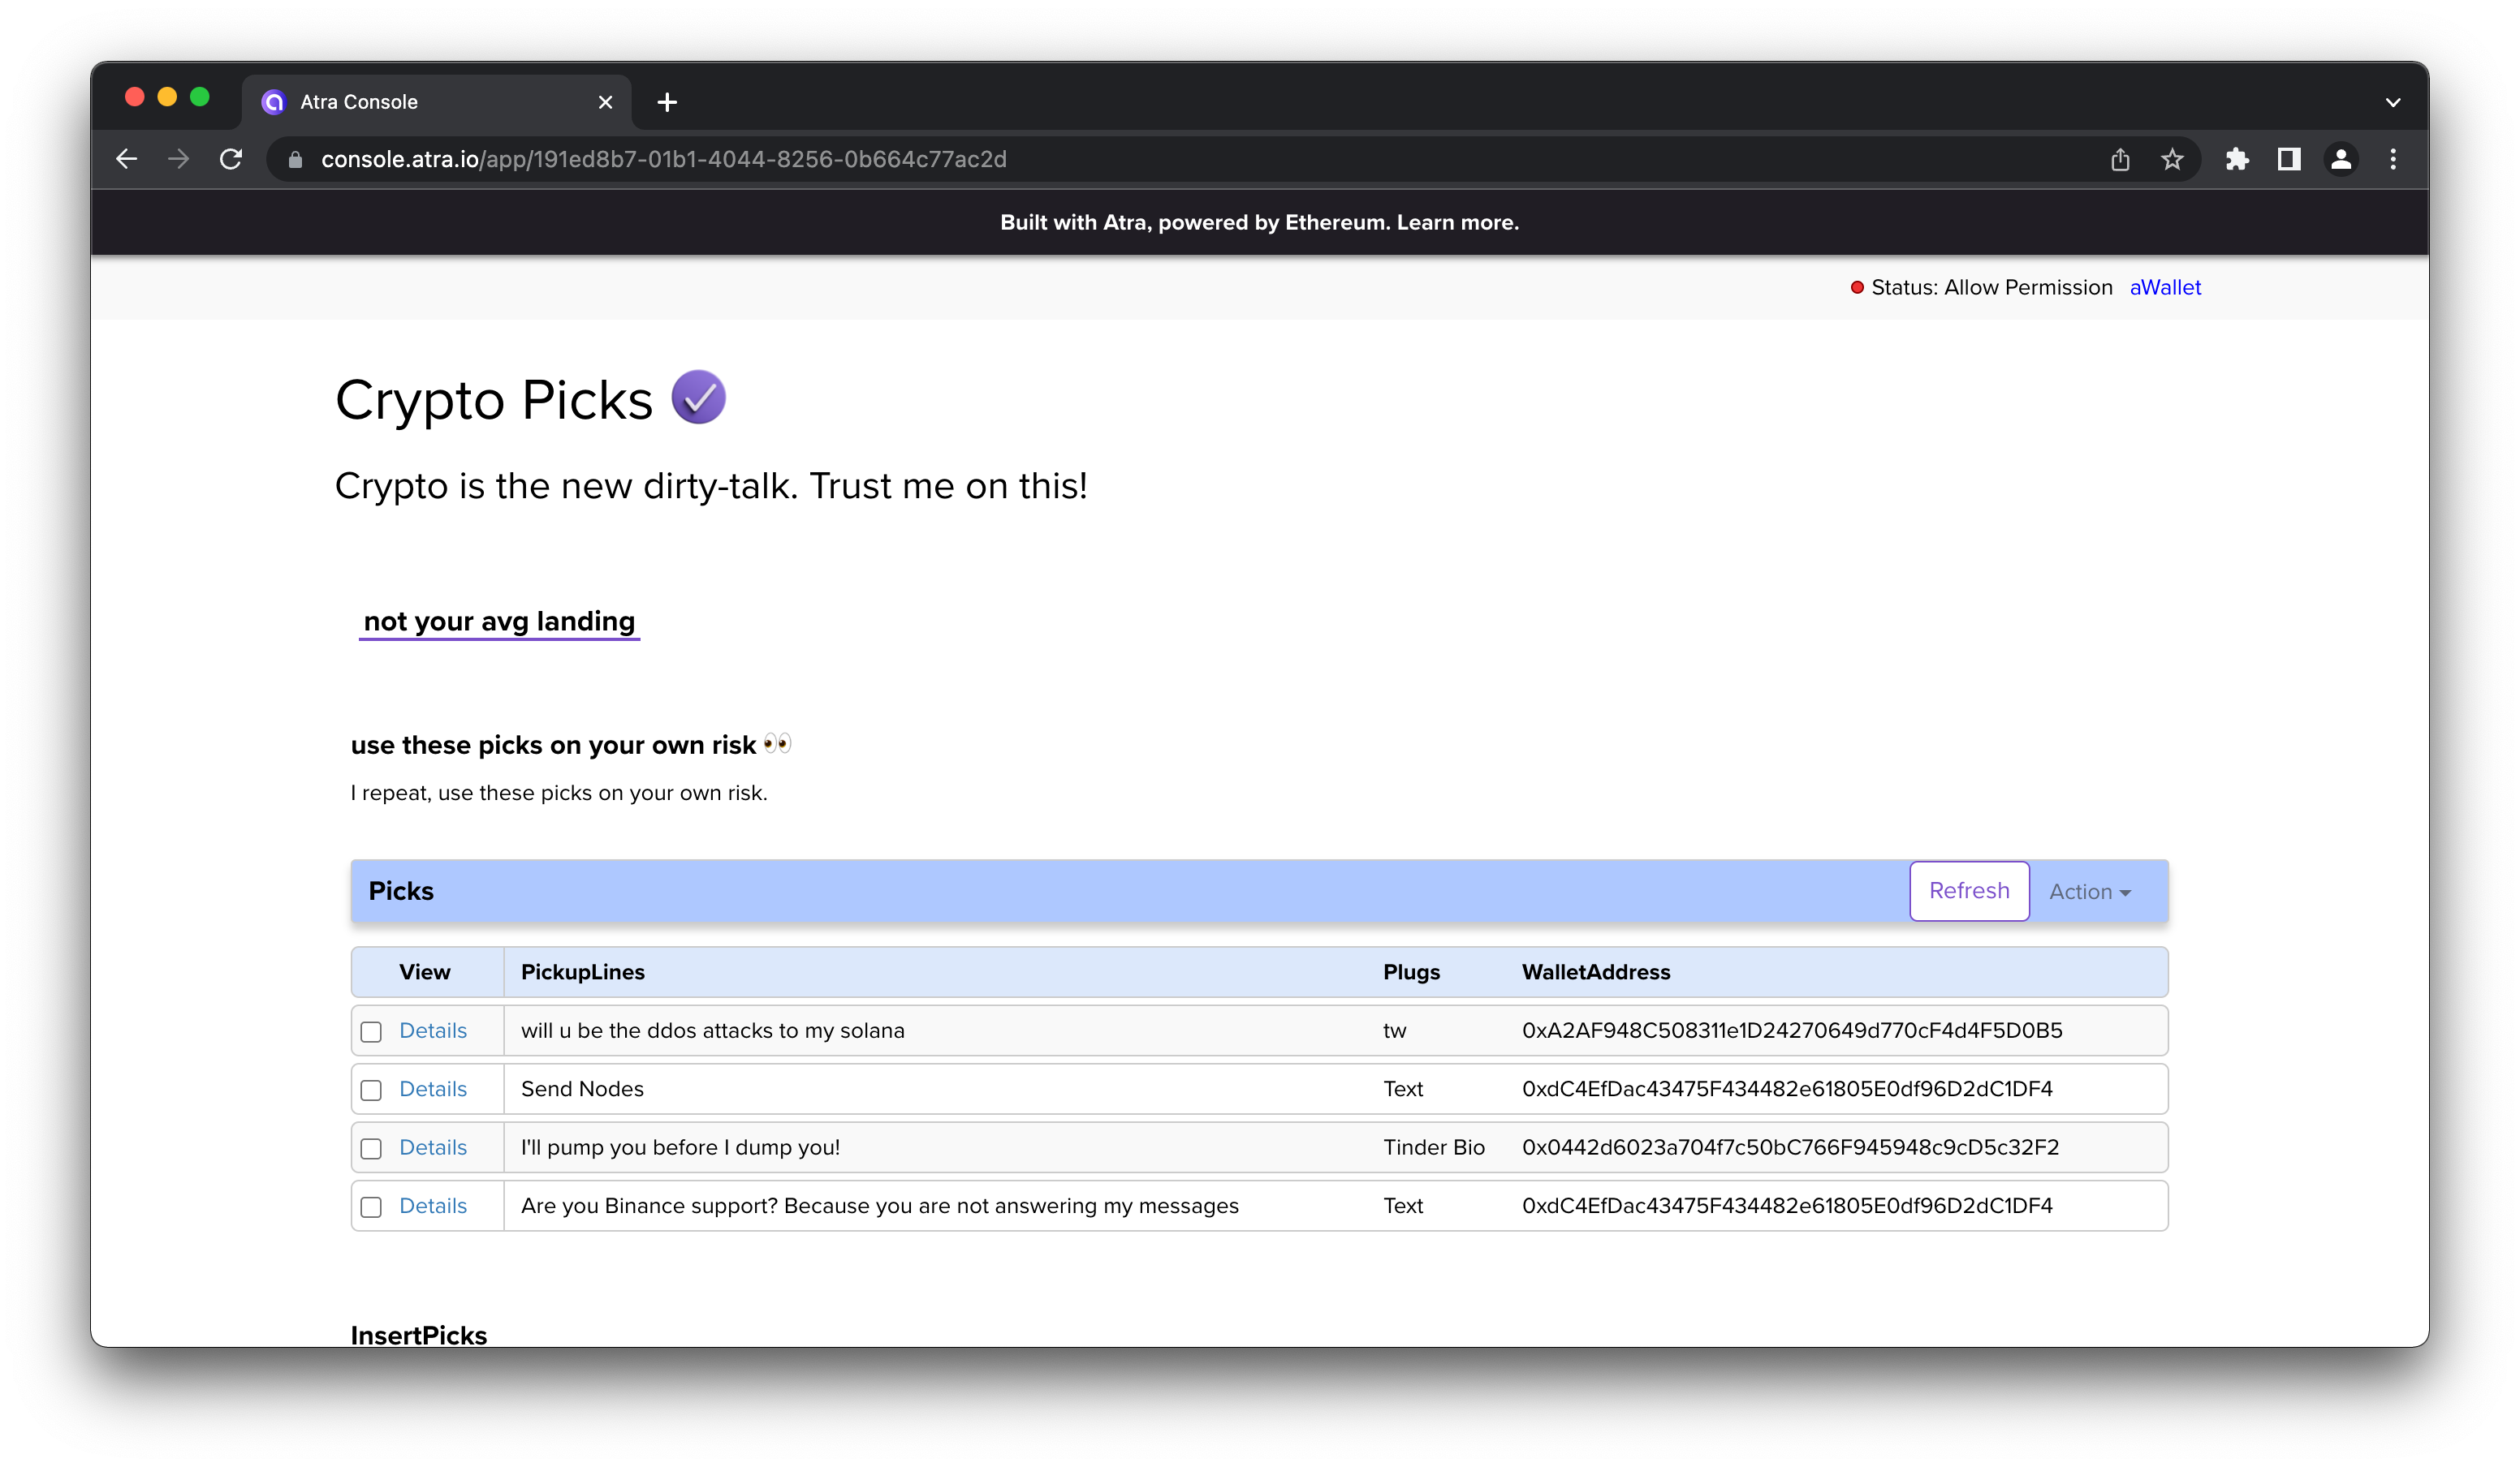The image size is (2520, 1467).
Task: Open the extensions puzzle icon
Action: [x=2237, y=159]
